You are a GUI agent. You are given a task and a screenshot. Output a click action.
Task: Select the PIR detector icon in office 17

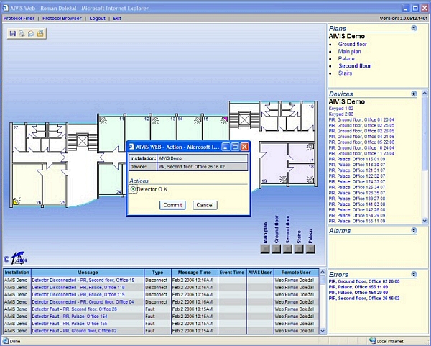(x=310, y=147)
